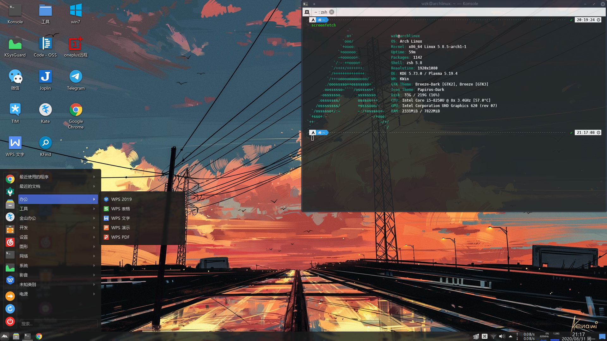Open the WiFi network tray icon

point(493,337)
